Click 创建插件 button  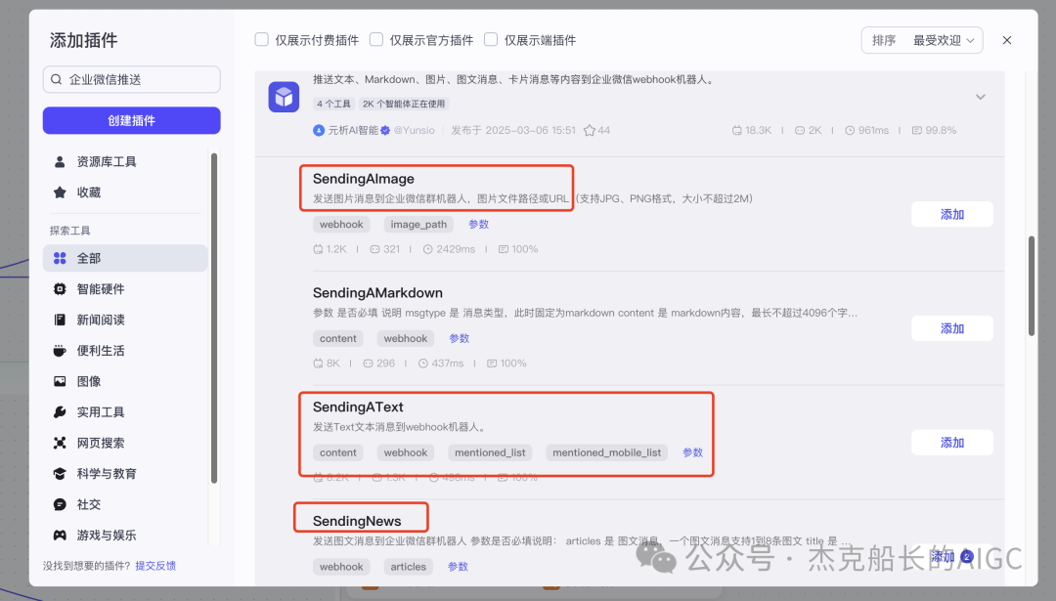pyautogui.click(x=131, y=120)
